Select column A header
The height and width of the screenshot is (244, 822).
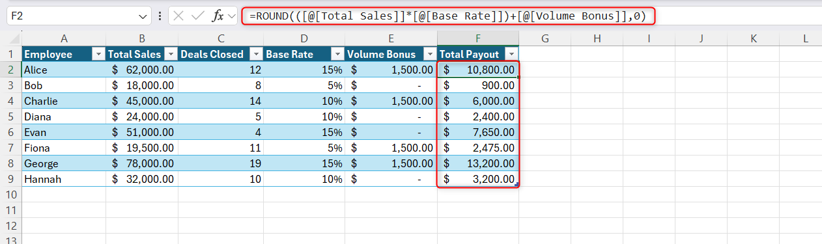coord(64,38)
